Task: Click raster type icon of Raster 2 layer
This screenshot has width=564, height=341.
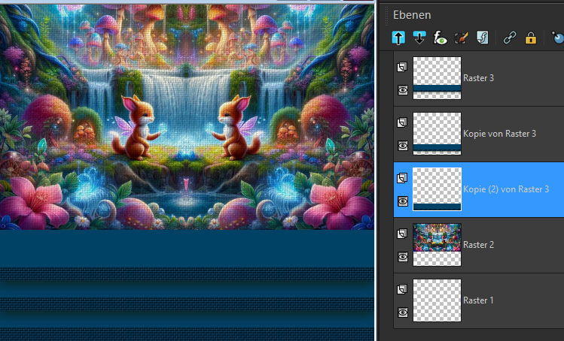Action: [402, 234]
